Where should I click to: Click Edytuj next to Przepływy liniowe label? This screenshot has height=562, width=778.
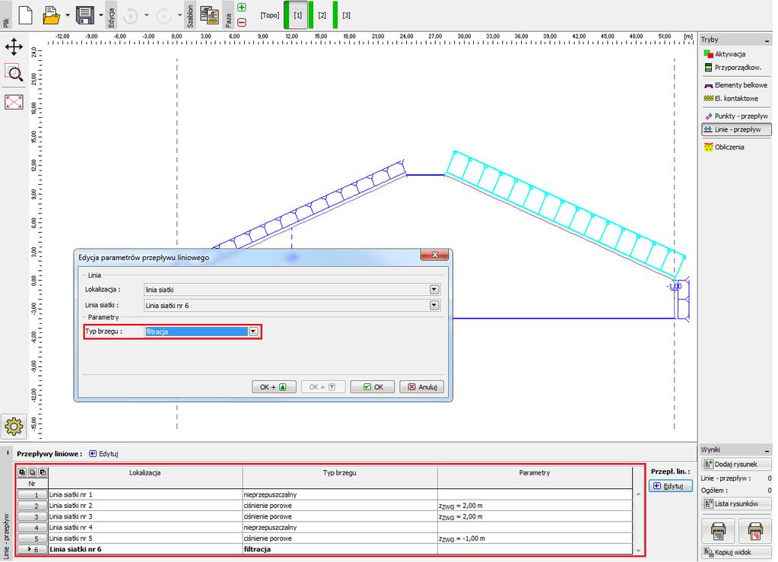103,454
